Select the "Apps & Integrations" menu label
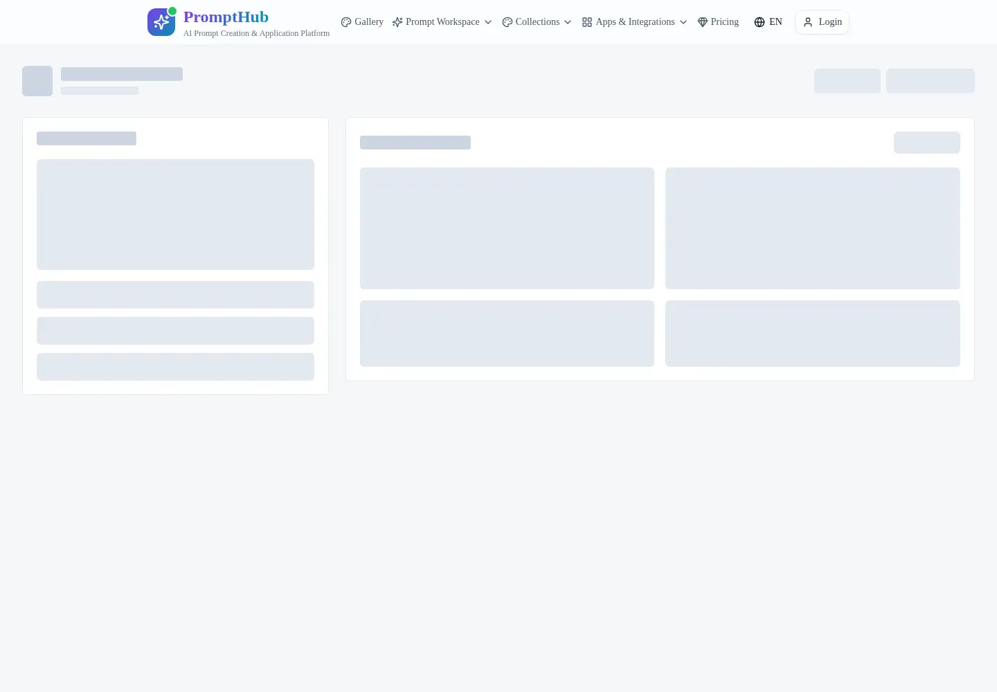The height and width of the screenshot is (692, 997). [x=635, y=22]
